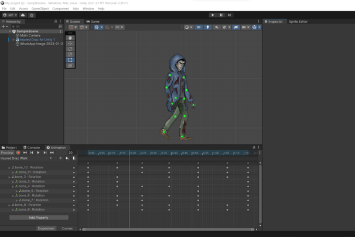Switch to the Game tab
This screenshot has height=237, width=355.
(93, 22)
